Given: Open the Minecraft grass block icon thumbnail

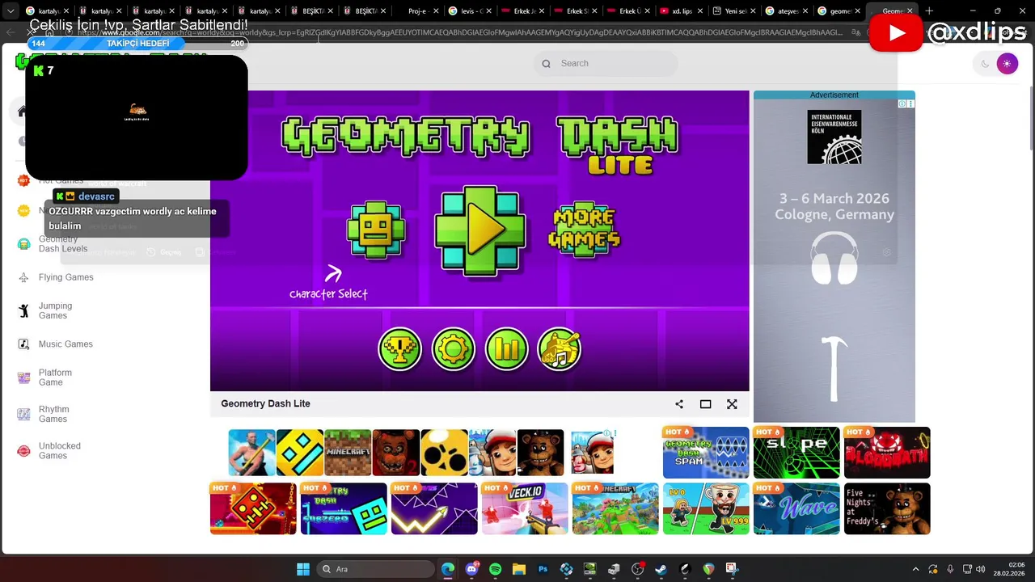Looking at the screenshot, I should pyautogui.click(x=348, y=453).
